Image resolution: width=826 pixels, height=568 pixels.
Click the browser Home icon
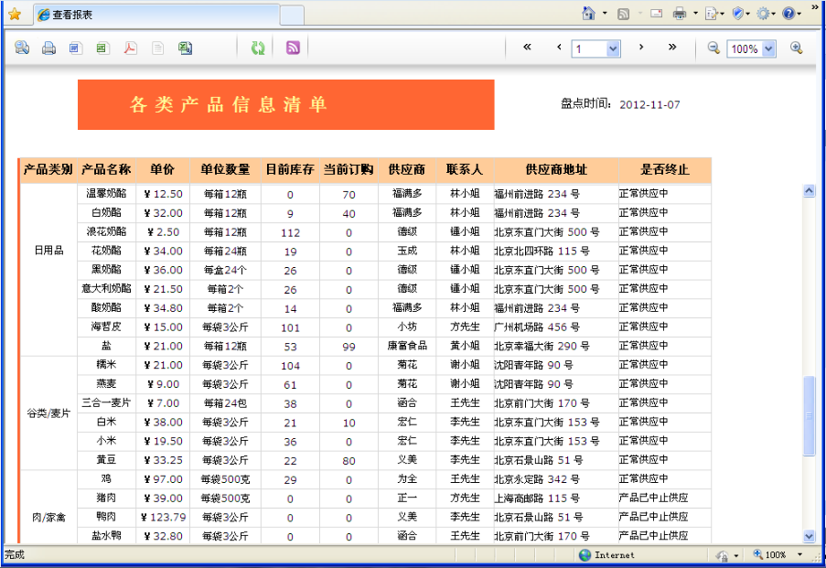click(x=588, y=13)
